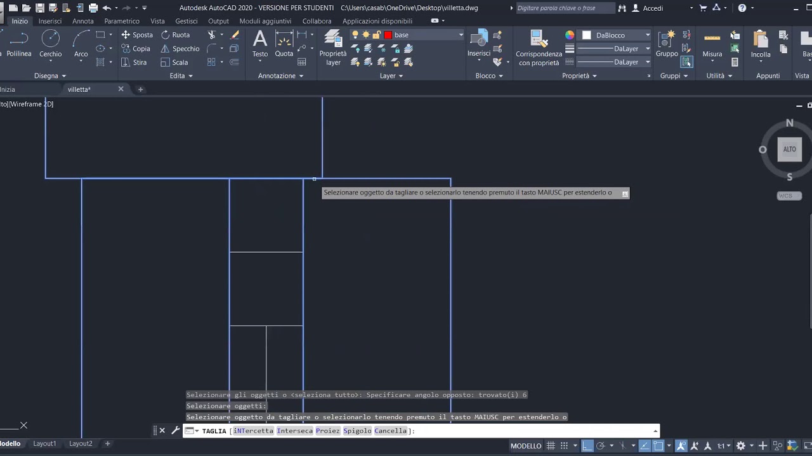The image size is (812, 456).
Task: Click the Spigolo command option
Action: tap(357, 431)
